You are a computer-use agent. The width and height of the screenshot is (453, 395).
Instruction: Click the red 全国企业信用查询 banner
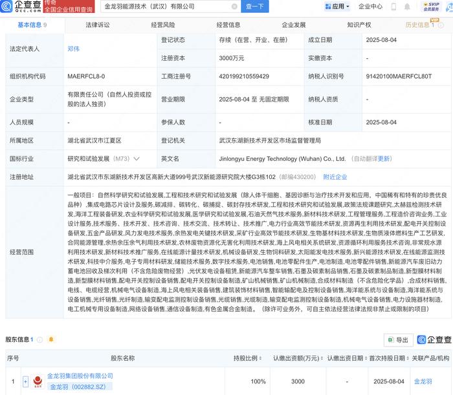(x=69, y=6)
